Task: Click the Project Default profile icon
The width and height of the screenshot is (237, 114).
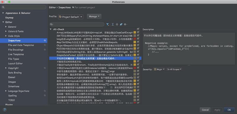Action: click(60, 17)
